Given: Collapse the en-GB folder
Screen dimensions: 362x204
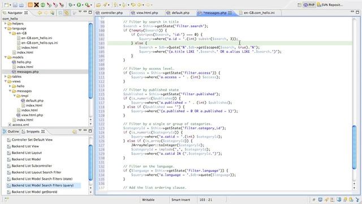Looking at the screenshot, I should (10, 33).
